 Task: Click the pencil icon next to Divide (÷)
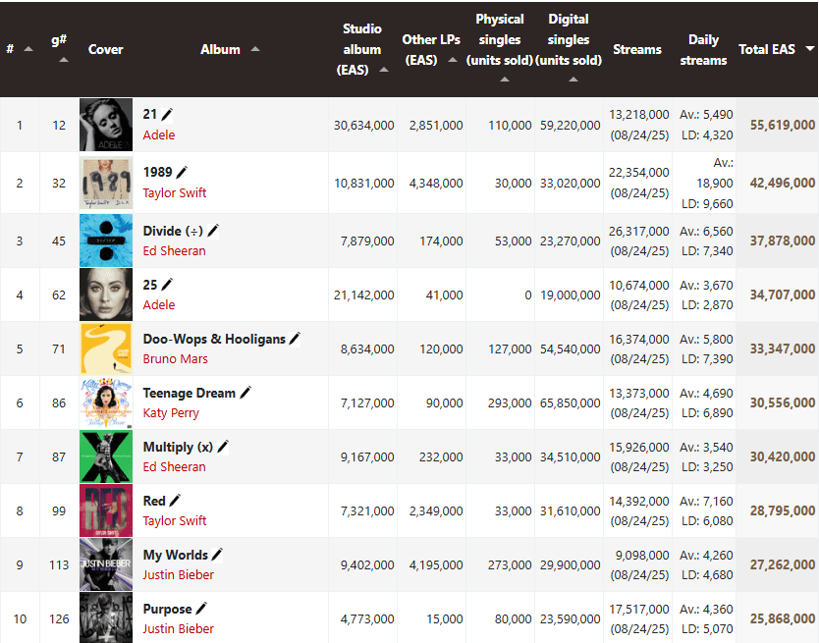tap(213, 231)
